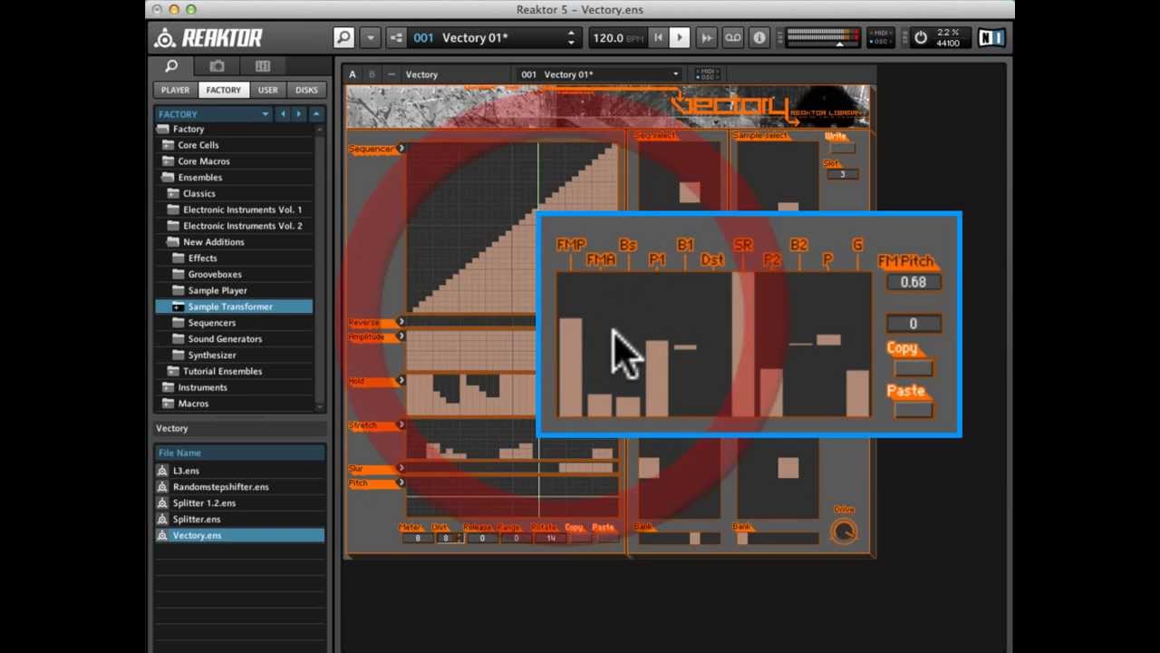The height and width of the screenshot is (653, 1160).
Task: Switch instrument panel to view A
Action: 353,74
